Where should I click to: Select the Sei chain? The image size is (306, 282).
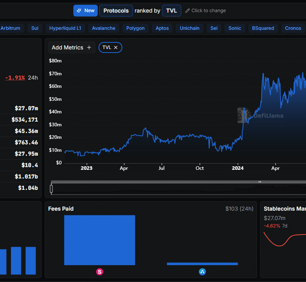pyautogui.click(x=214, y=28)
